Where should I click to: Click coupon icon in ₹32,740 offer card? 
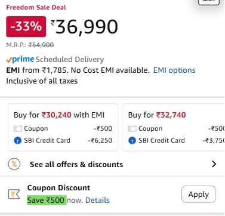coord(132,129)
